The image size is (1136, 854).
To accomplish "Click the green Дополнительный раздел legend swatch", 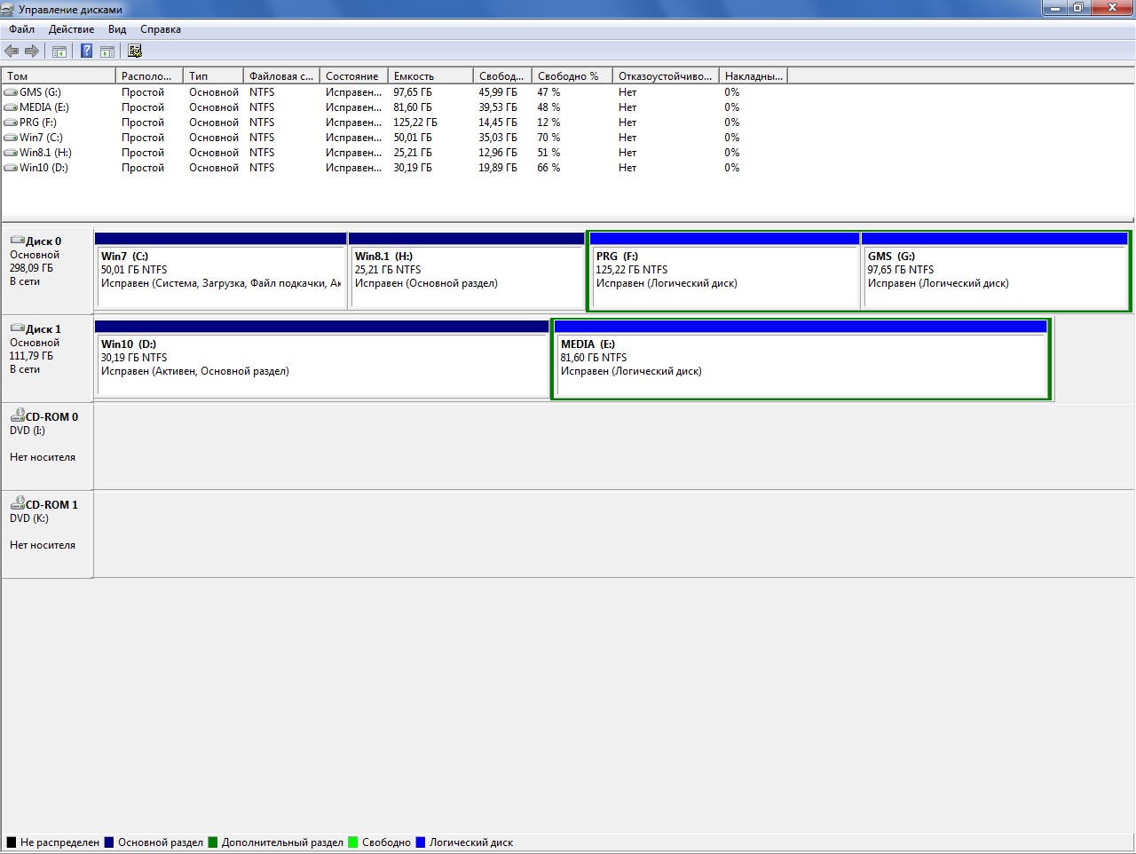I will 213,842.
